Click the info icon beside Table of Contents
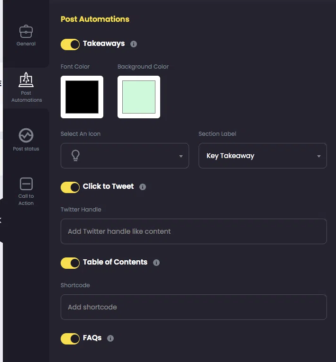Screen dimensions: 336x362 pos(156,263)
